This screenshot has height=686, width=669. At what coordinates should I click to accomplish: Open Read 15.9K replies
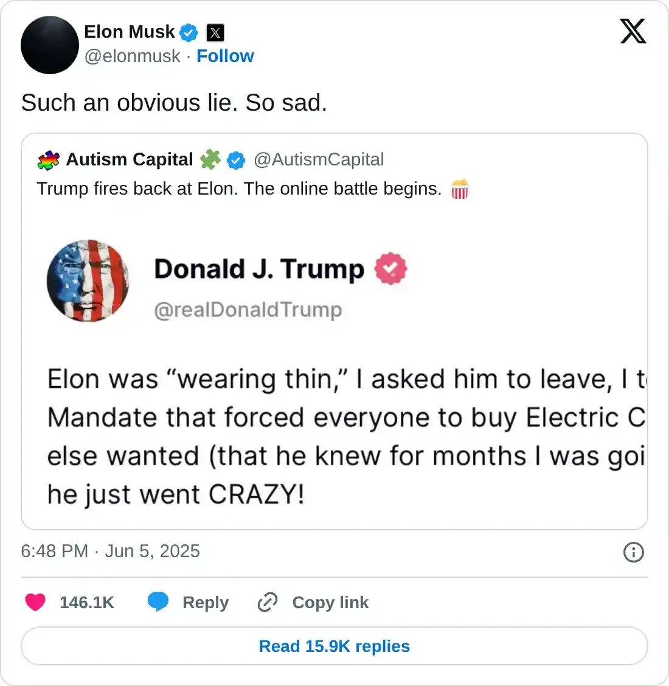coord(334,646)
